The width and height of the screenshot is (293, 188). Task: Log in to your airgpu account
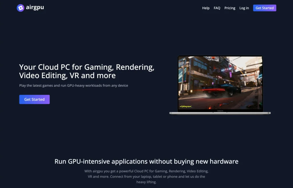[x=244, y=8]
